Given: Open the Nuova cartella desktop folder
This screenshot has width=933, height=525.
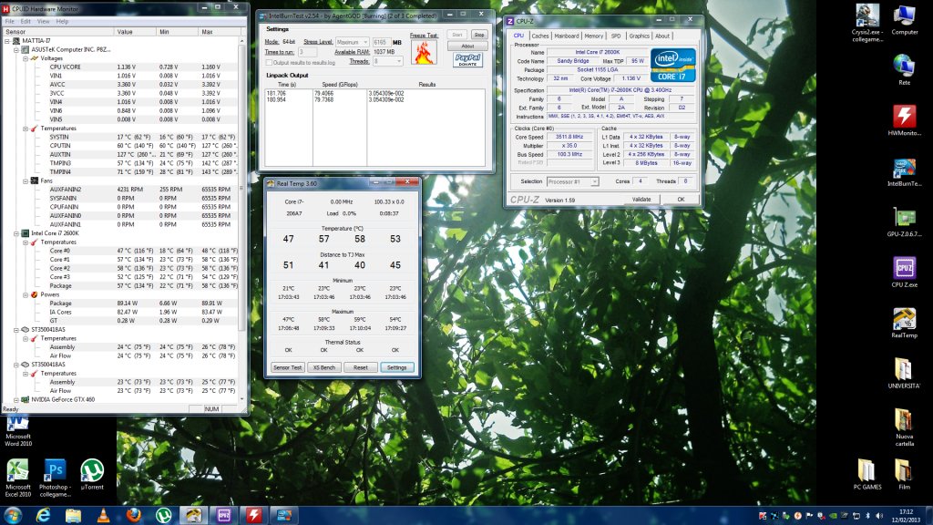Looking at the screenshot, I should coord(904,427).
